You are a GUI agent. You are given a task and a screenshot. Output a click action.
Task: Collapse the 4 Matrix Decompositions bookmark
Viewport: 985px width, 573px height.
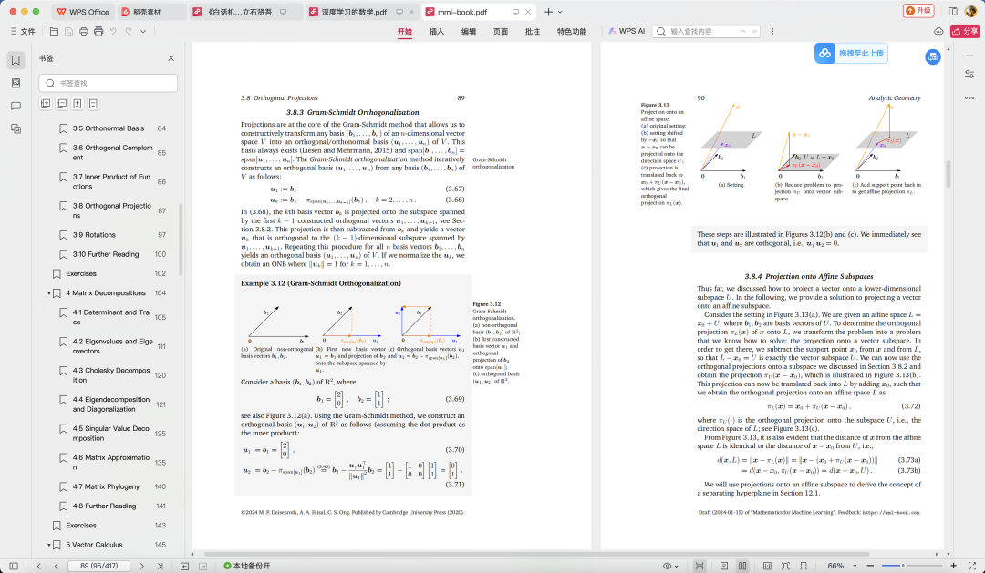[49, 293]
